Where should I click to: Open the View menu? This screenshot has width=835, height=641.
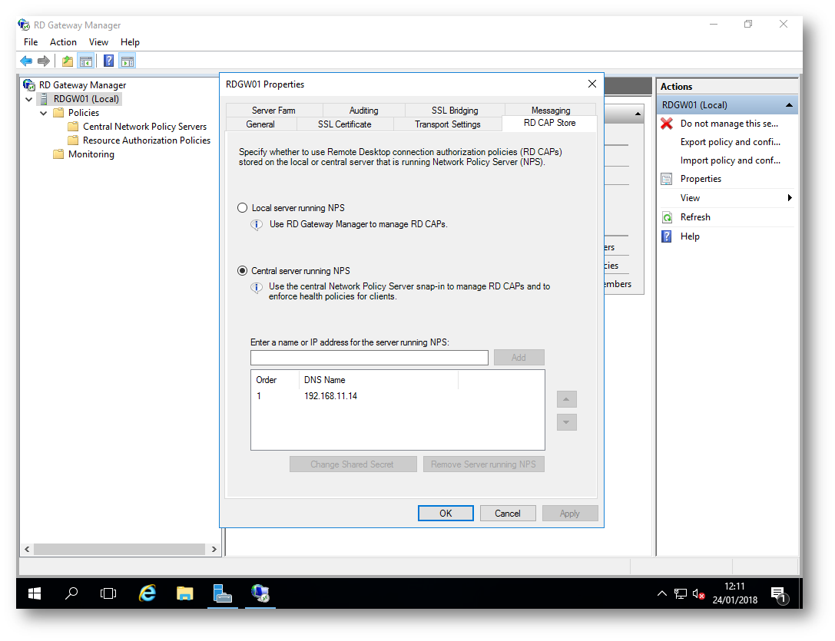coord(98,42)
